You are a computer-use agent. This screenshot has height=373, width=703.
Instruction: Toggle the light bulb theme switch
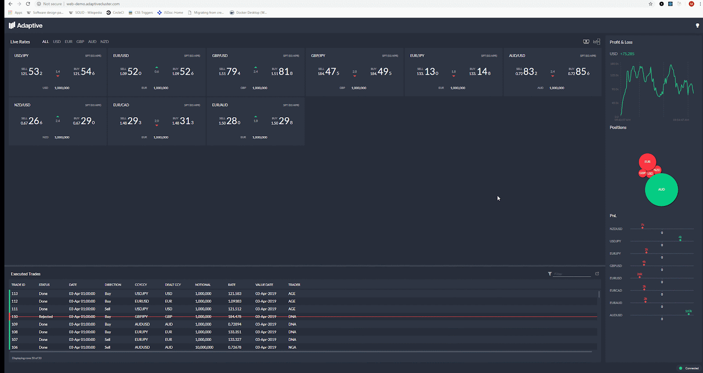point(697,25)
